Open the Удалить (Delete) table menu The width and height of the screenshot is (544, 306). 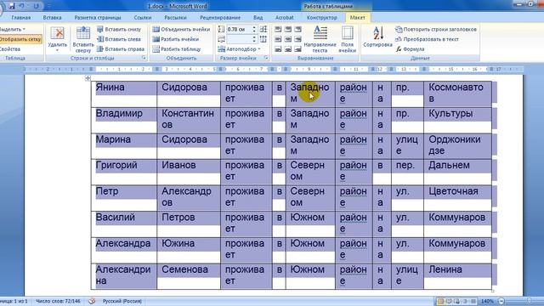[57, 39]
